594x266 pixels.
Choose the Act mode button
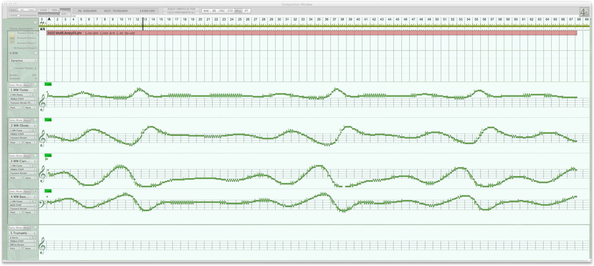[x=22, y=10]
